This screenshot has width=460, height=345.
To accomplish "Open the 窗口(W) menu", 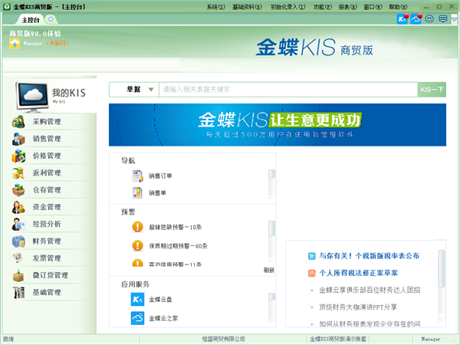I will coord(373,7).
